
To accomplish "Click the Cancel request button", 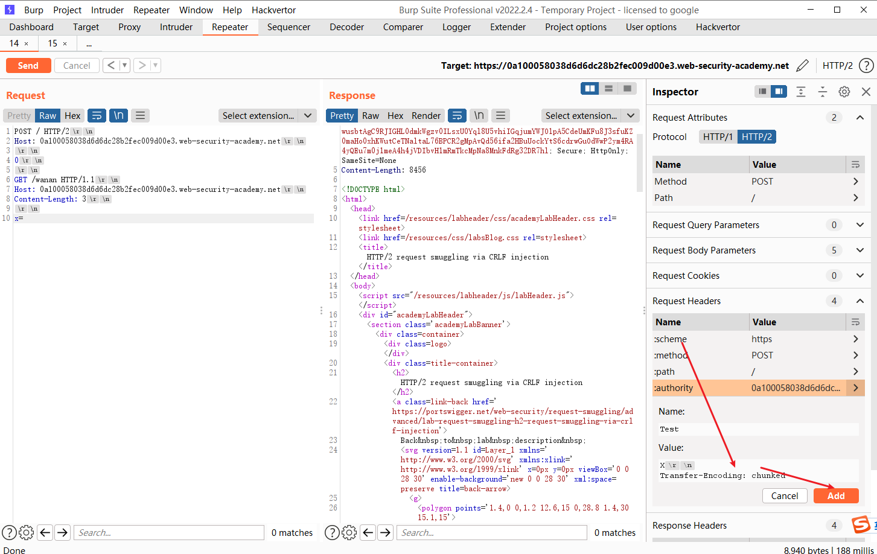I will point(77,65).
